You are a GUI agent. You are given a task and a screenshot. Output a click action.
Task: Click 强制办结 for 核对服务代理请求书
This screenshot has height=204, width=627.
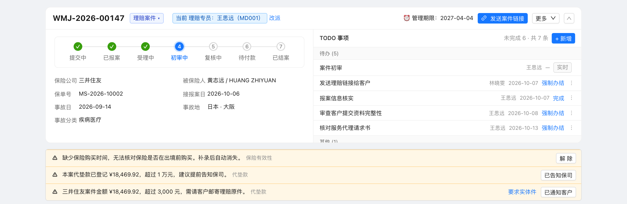click(553, 128)
